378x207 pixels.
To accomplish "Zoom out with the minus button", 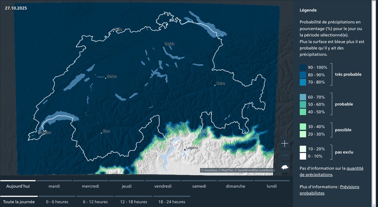I will pos(284,155).
